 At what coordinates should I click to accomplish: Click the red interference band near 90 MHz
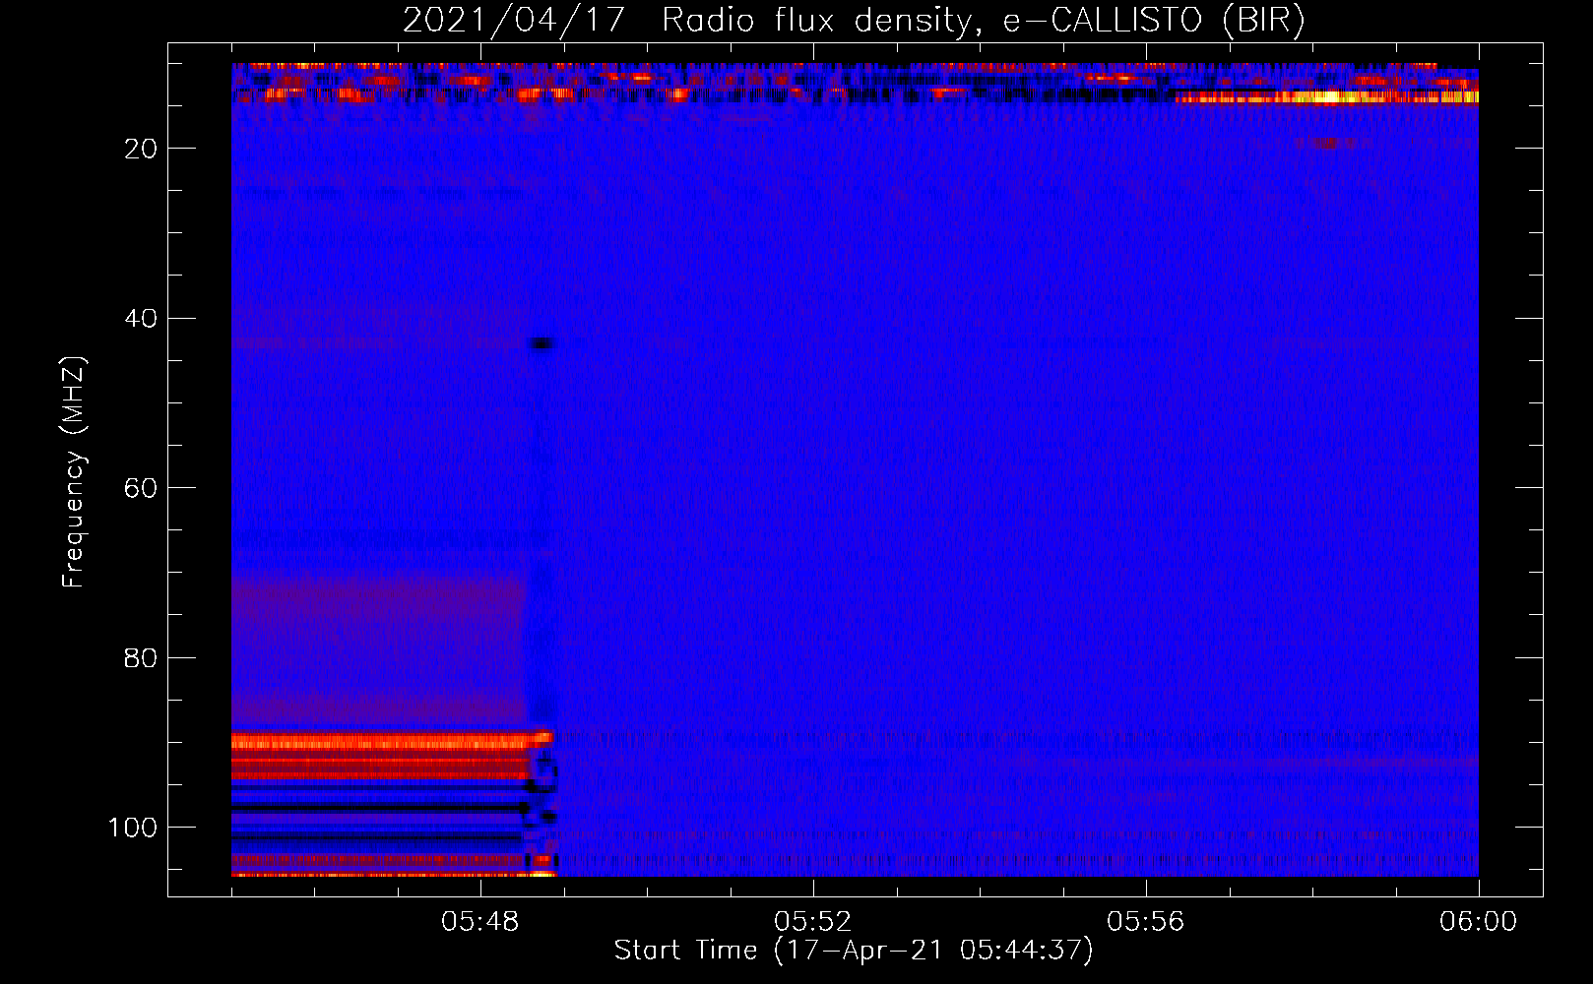392,741
